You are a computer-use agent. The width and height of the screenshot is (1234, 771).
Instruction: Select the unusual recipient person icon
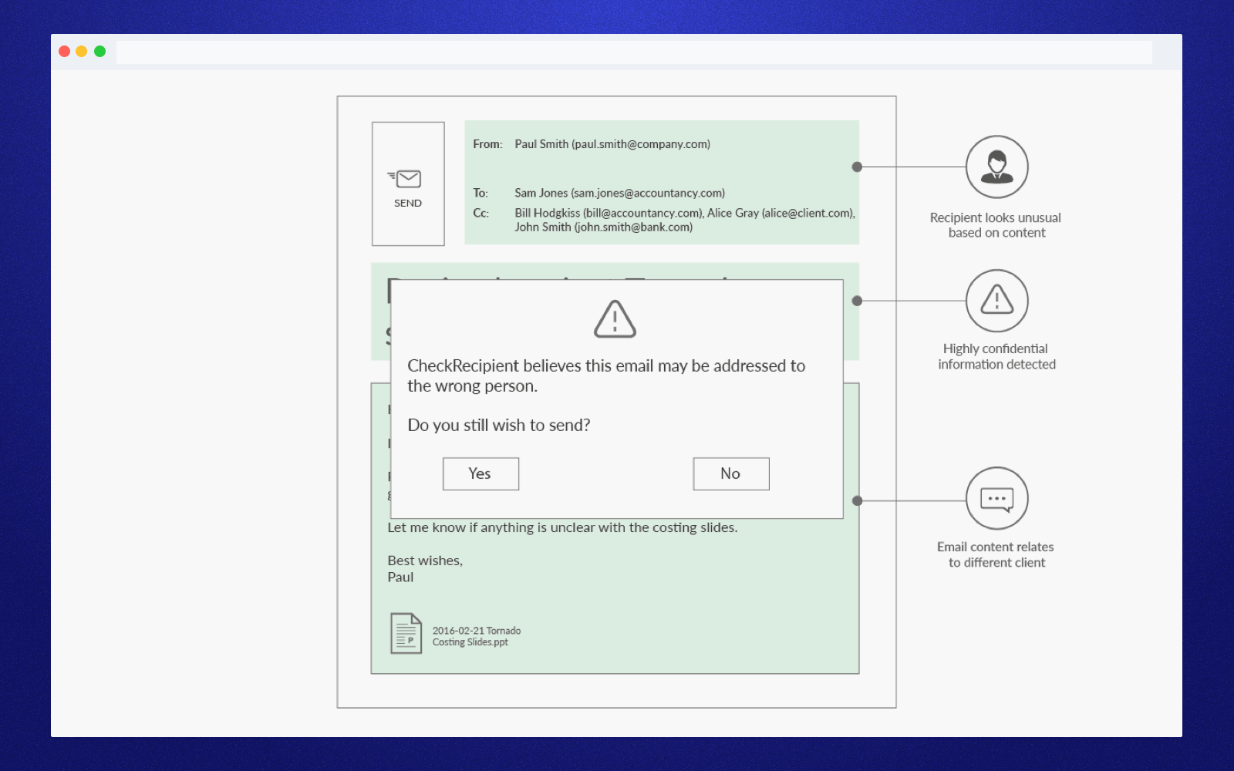[996, 167]
